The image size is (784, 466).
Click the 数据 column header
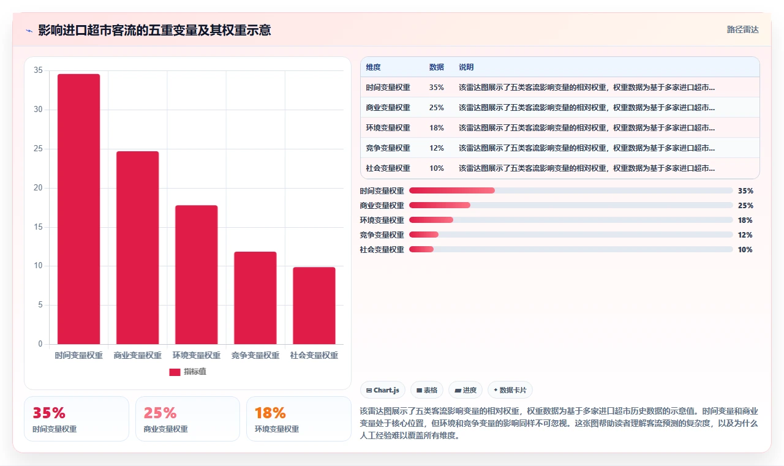coord(437,67)
